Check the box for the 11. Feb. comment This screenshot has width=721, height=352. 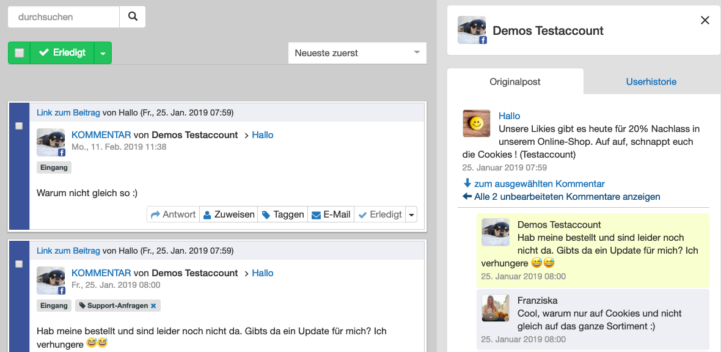(x=19, y=126)
